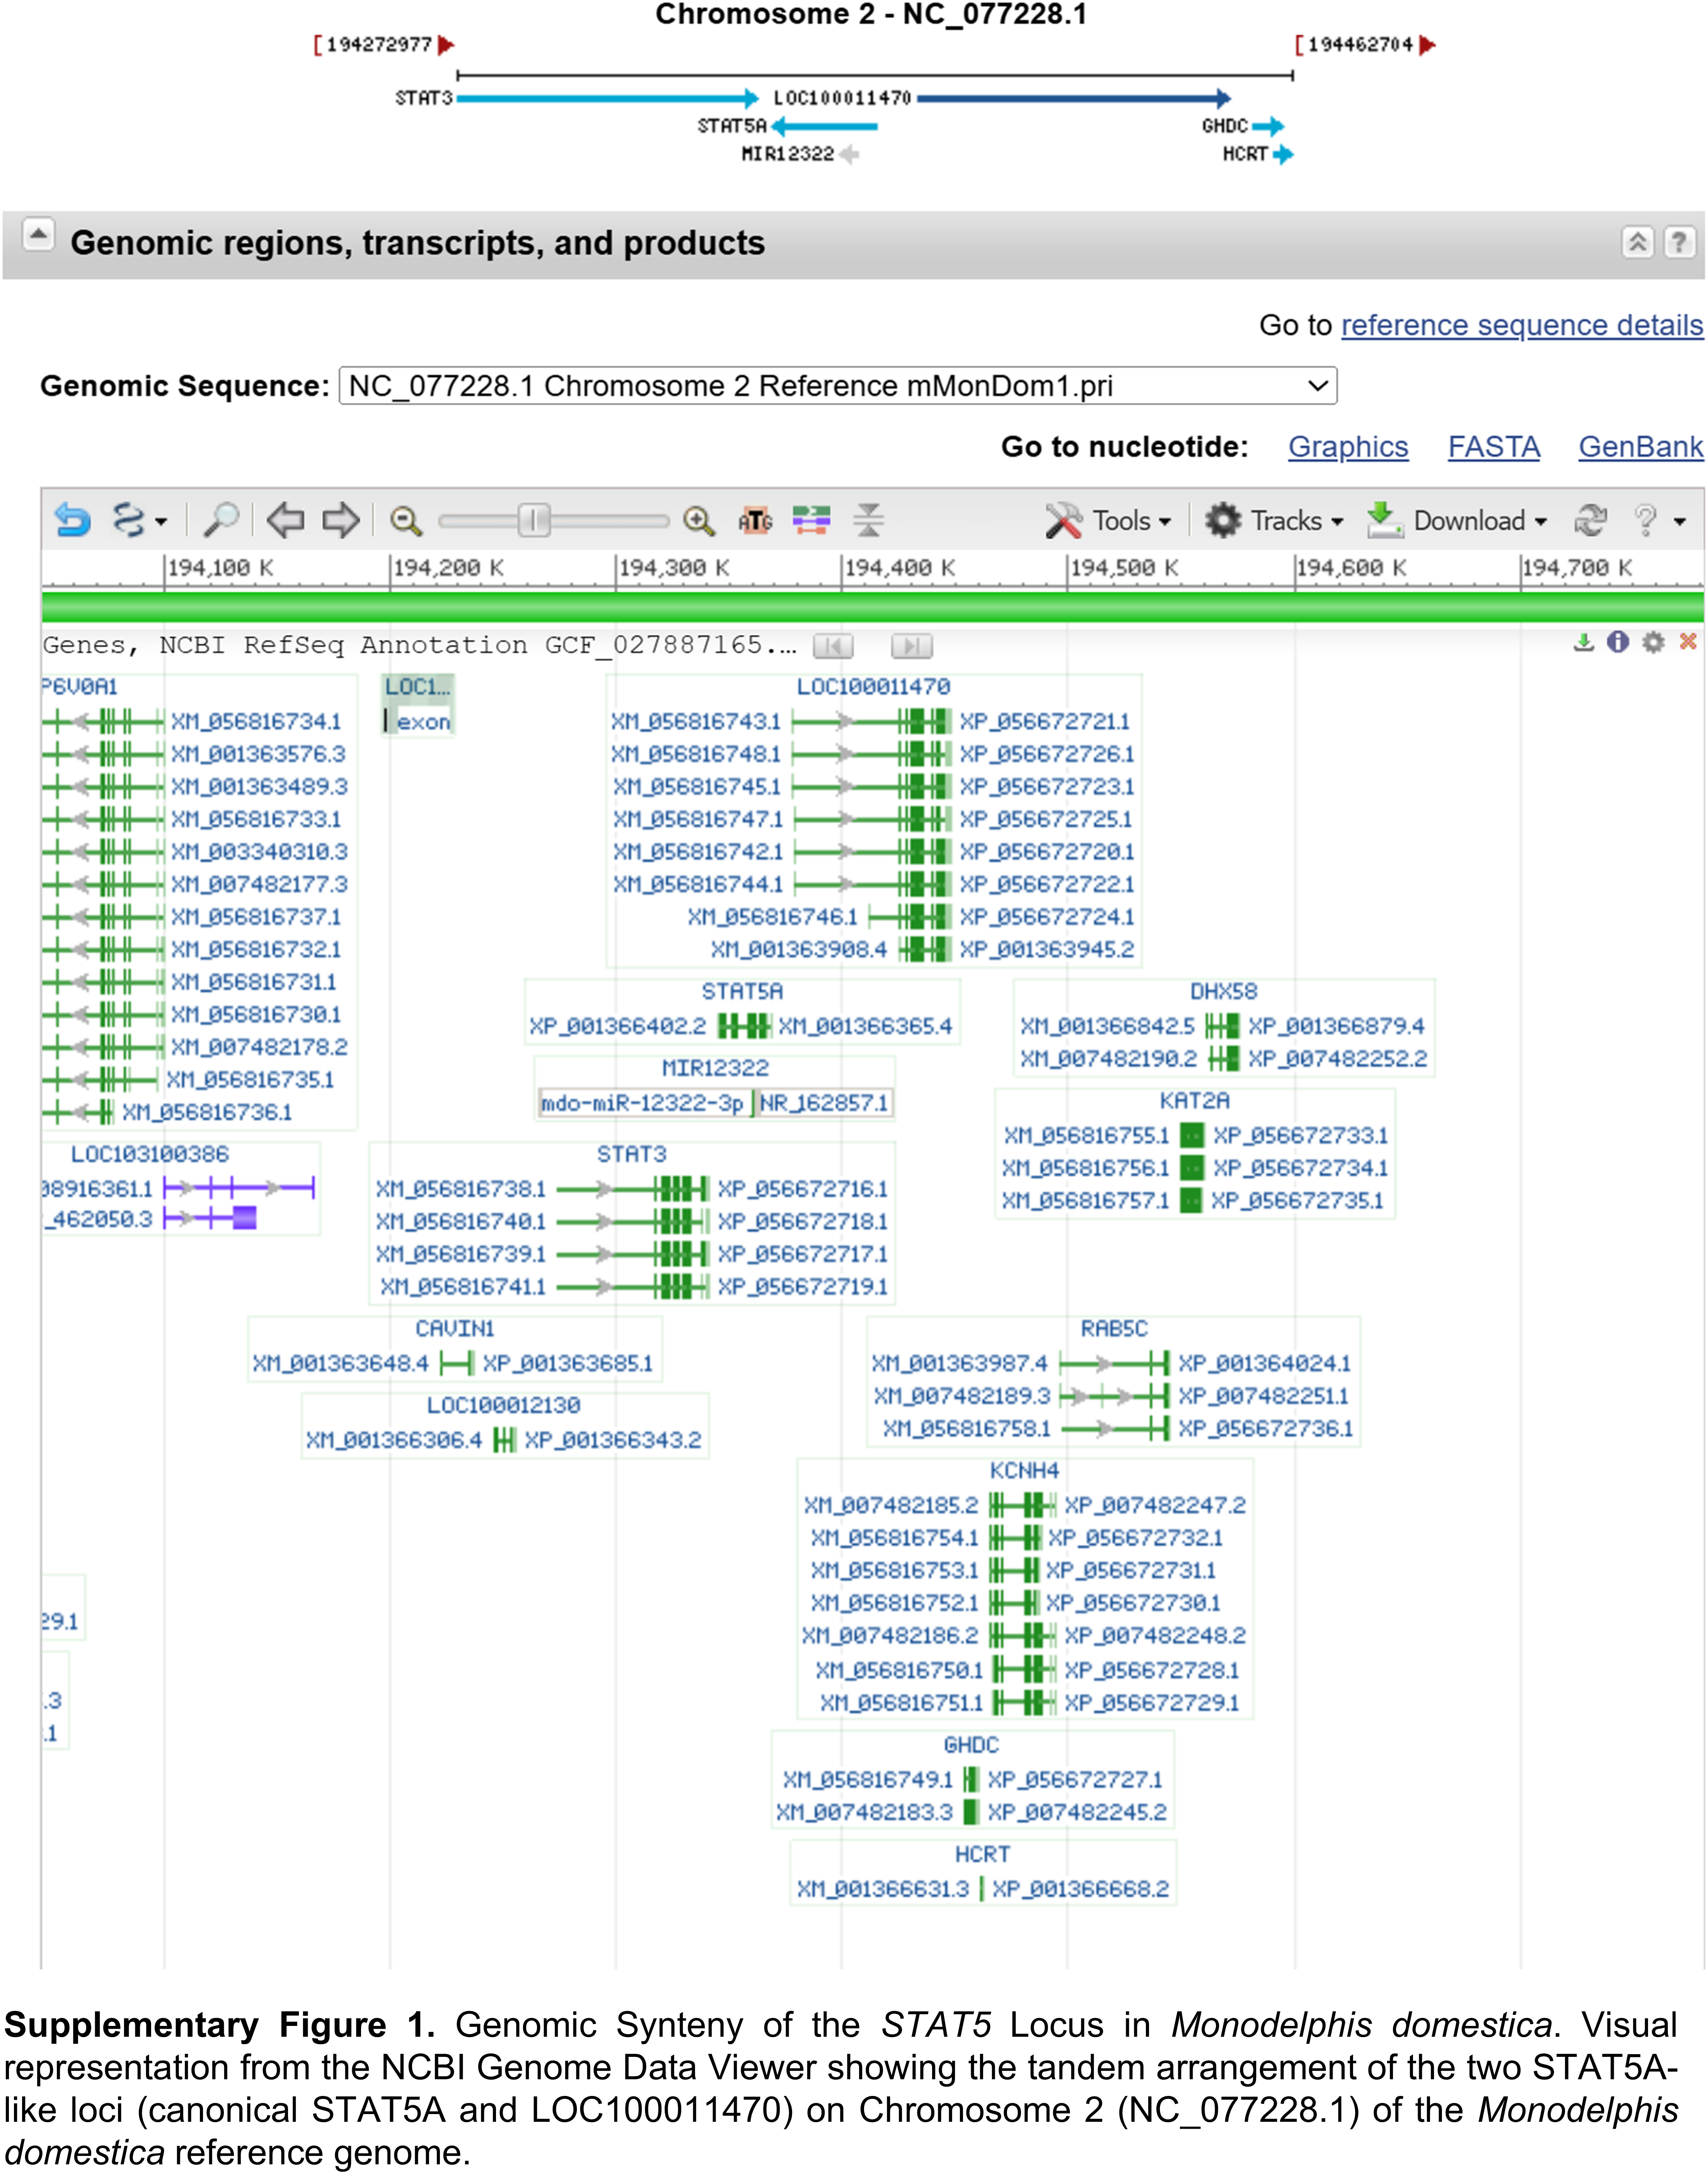This screenshot has height=2174, width=1708.
Task: Open the Genomic Sequence dropdown
Action: click(x=838, y=386)
